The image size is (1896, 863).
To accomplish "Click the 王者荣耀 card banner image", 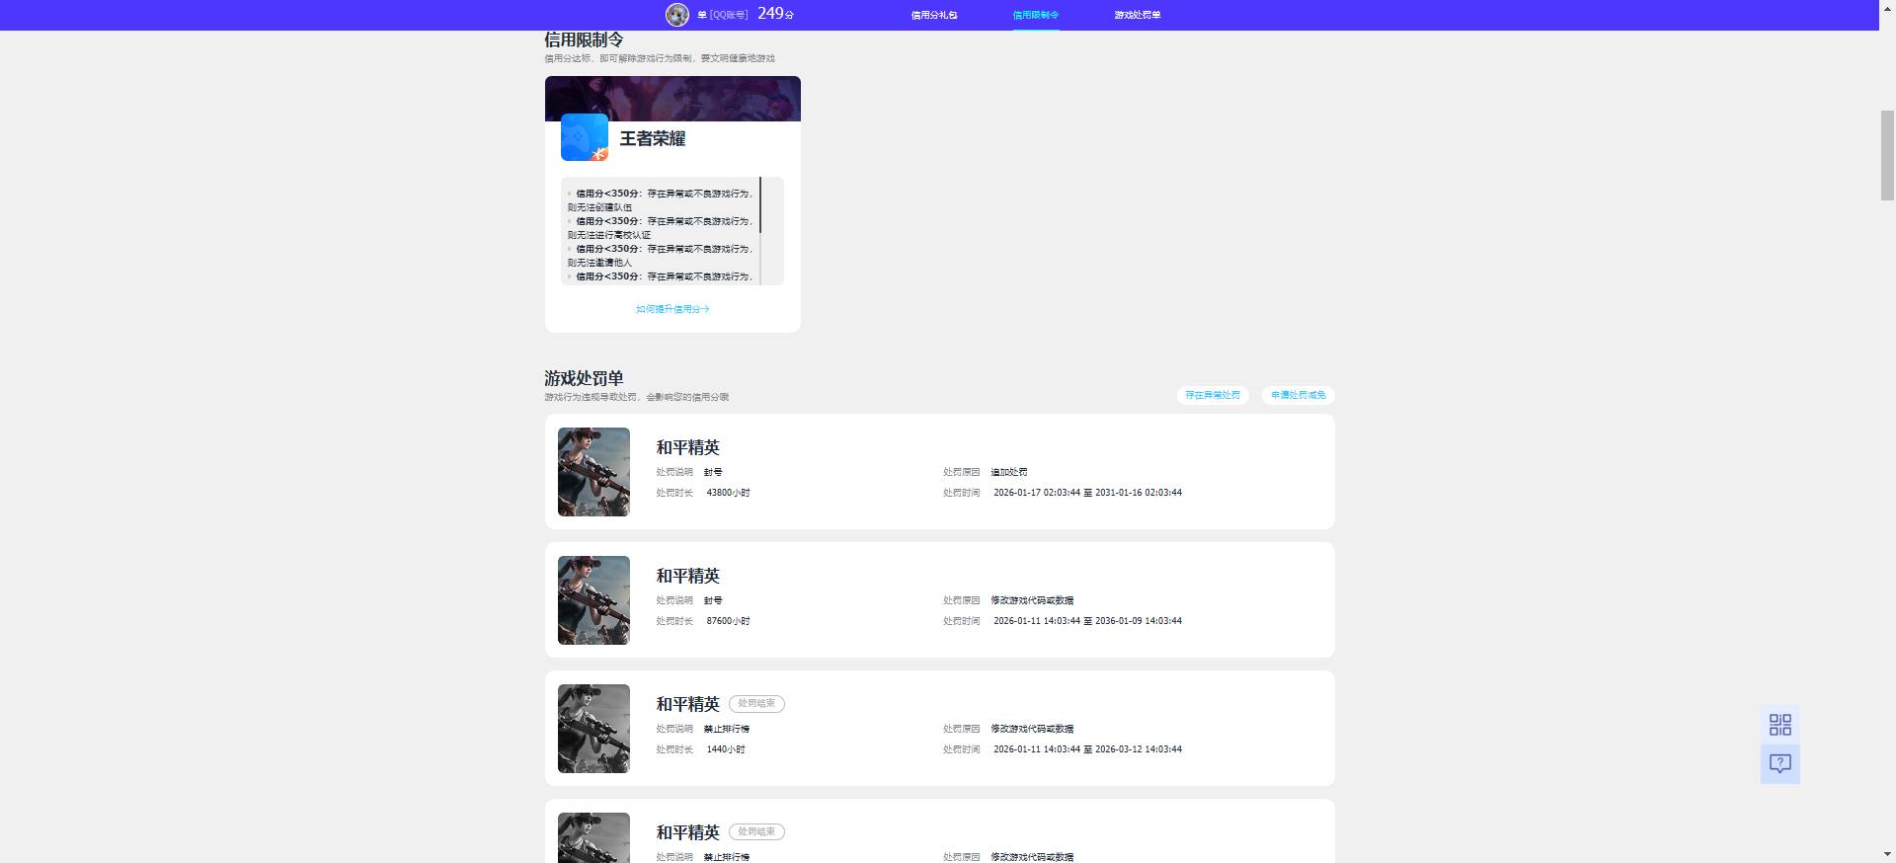I will coord(672,98).
